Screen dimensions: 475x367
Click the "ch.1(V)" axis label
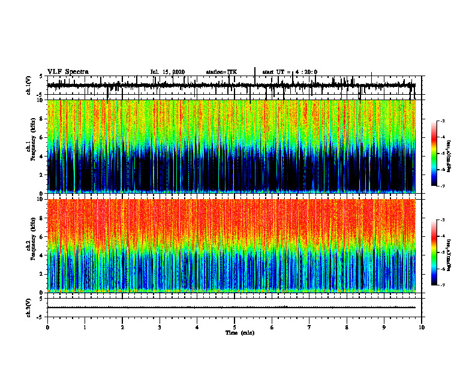[28, 85]
